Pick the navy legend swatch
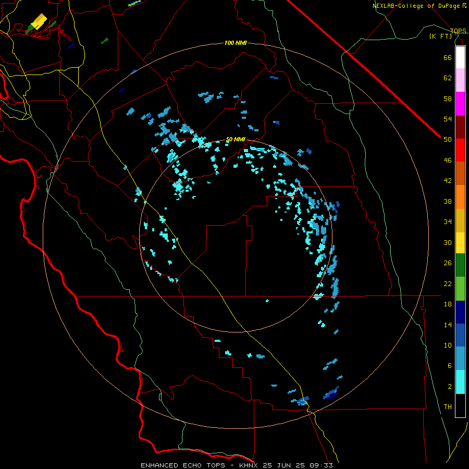The width and height of the screenshot is (469, 469). coord(460,312)
